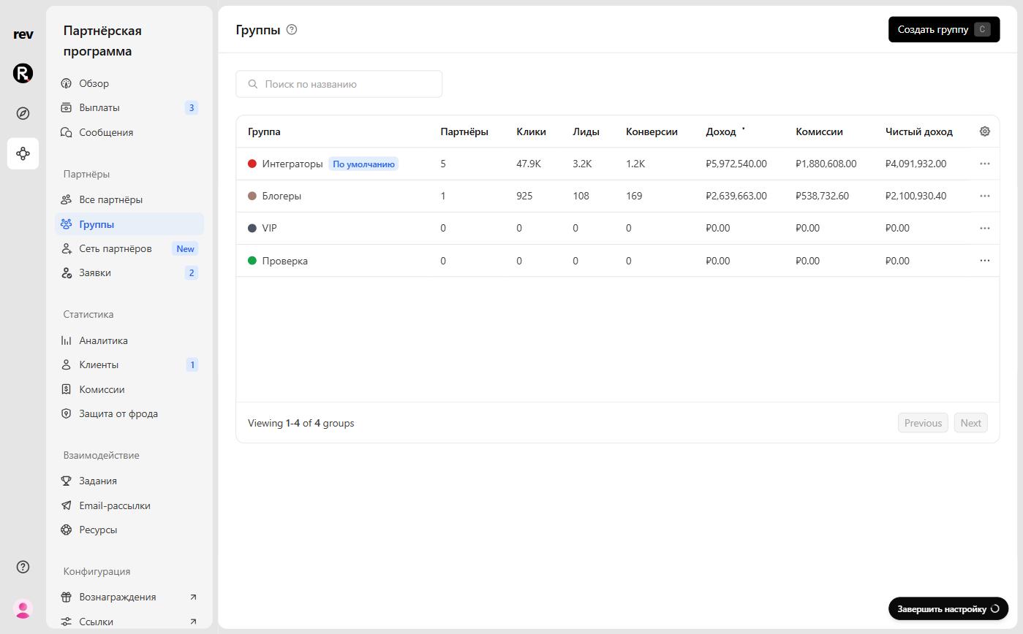The image size is (1023, 634).
Task: Open Выплаты section
Action: tap(129, 107)
